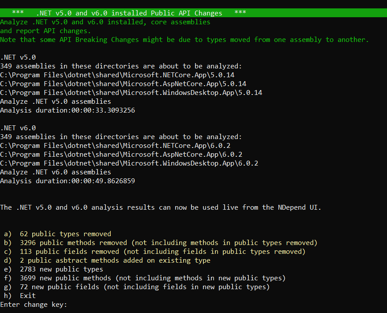Image resolution: width=387 pixels, height=313 pixels.
Task: Click the ".NET v6.0" section heading
Action: [18, 128]
